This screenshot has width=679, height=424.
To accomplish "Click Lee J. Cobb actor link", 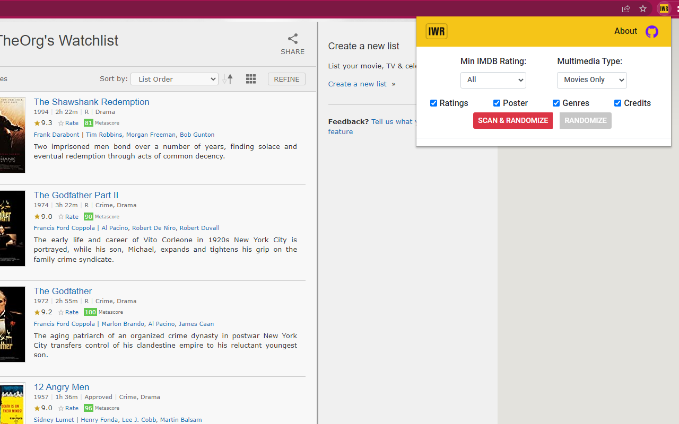I will click(139, 420).
